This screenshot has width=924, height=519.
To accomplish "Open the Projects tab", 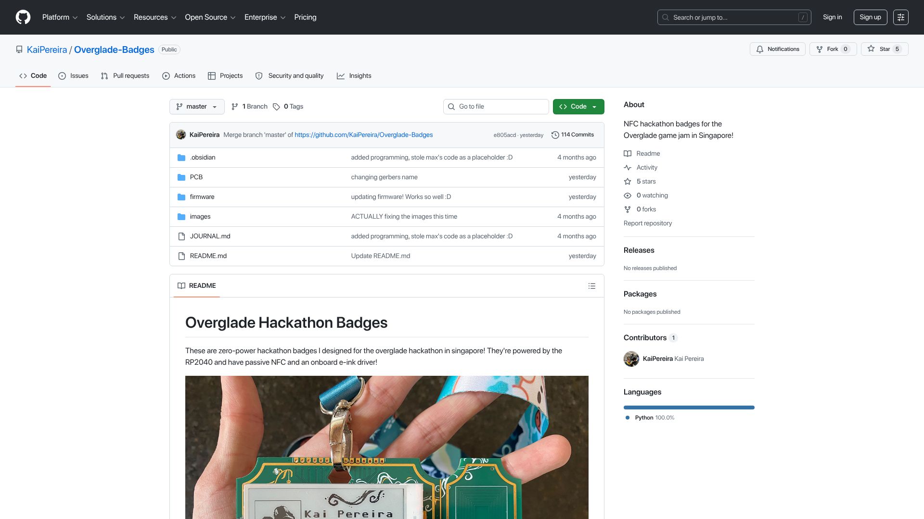I will (x=225, y=76).
